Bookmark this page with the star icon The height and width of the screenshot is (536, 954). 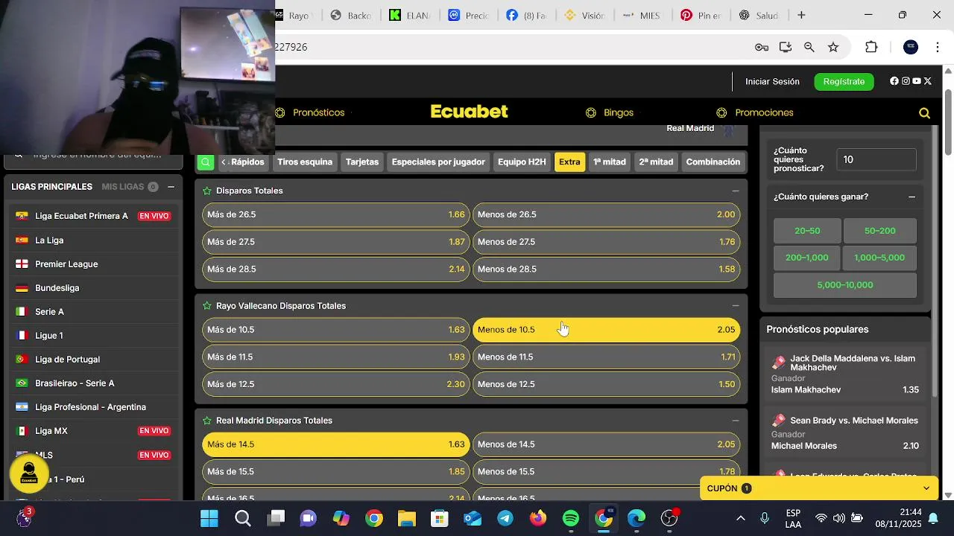833,47
